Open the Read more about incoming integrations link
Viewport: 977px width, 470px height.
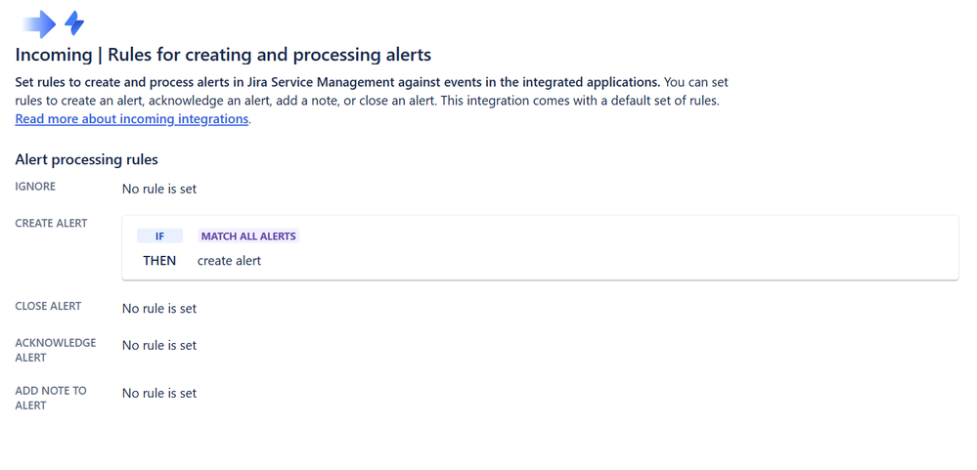[131, 118]
